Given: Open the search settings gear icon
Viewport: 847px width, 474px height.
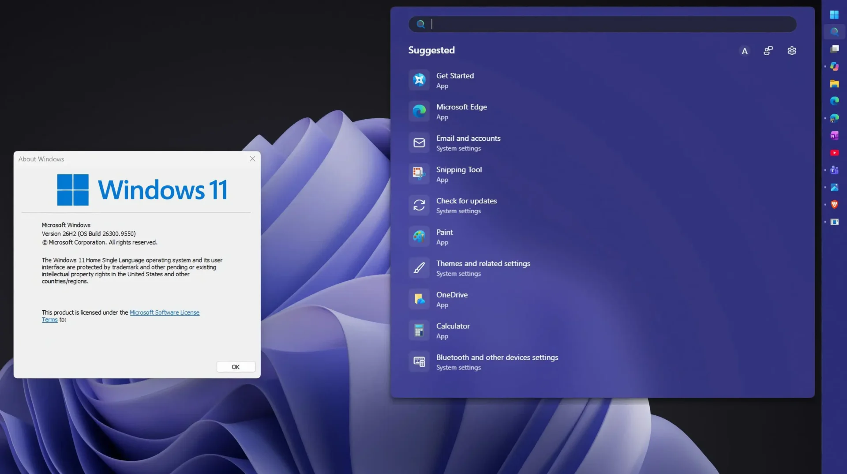Looking at the screenshot, I should [792, 51].
